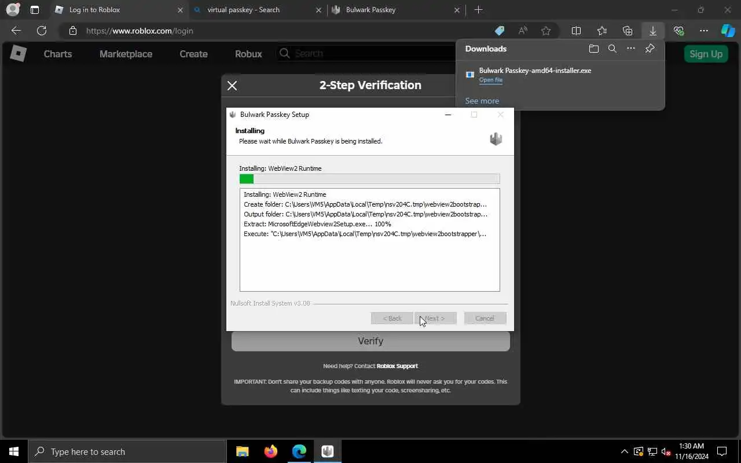Click the muted volume tray icon
741x463 pixels.
click(x=666, y=451)
